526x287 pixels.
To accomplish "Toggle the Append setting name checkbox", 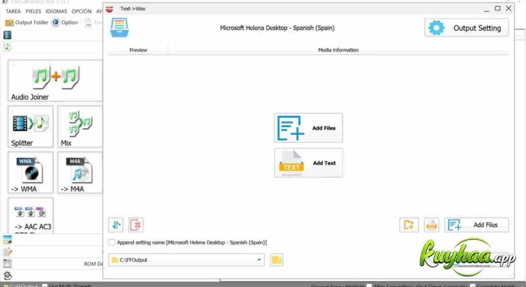I will pos(111,242).
